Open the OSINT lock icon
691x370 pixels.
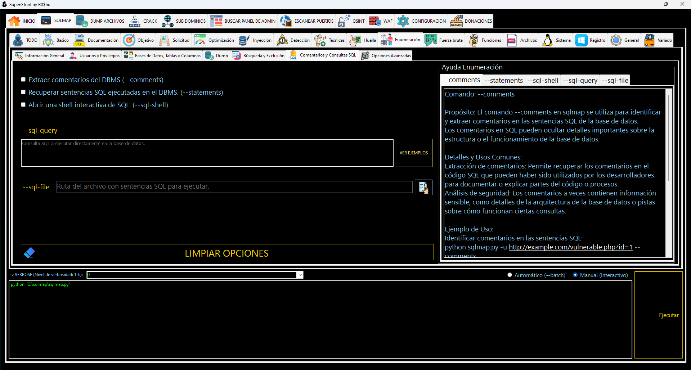coord(344,21)
